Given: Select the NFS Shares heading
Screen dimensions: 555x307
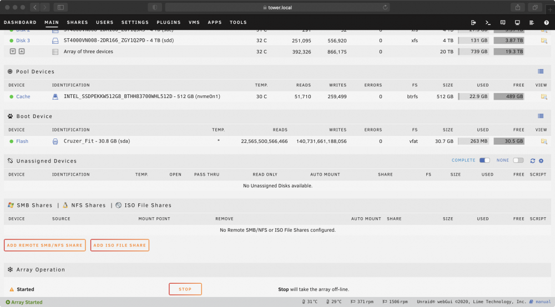Looking at the screenshot, I should (x=88, y=205).
